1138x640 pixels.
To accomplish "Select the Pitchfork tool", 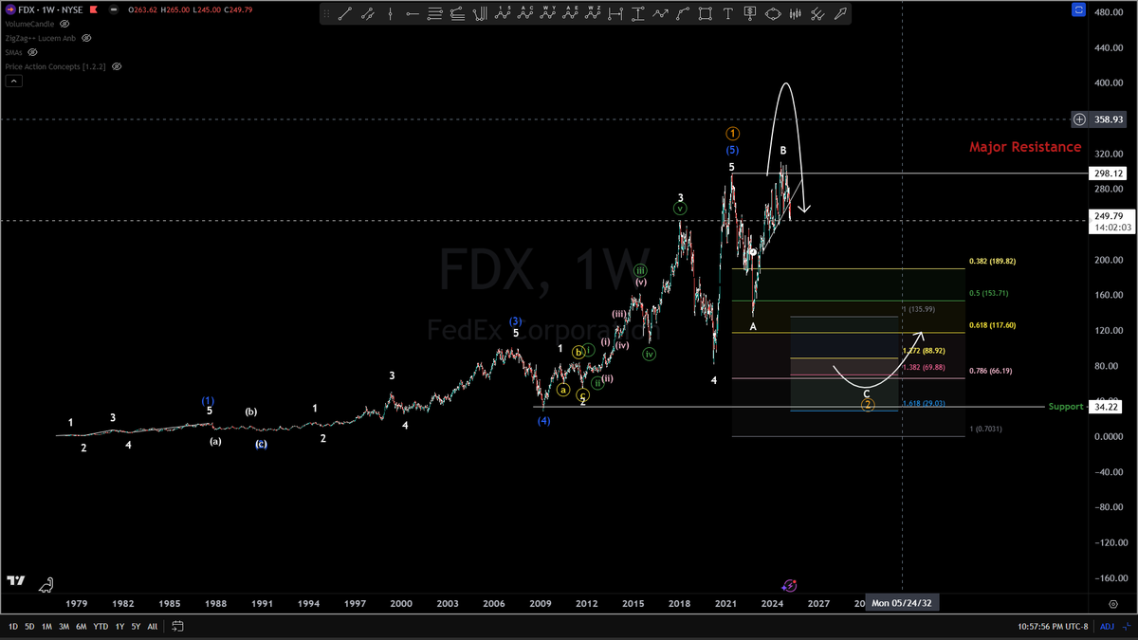I will 480,13.
